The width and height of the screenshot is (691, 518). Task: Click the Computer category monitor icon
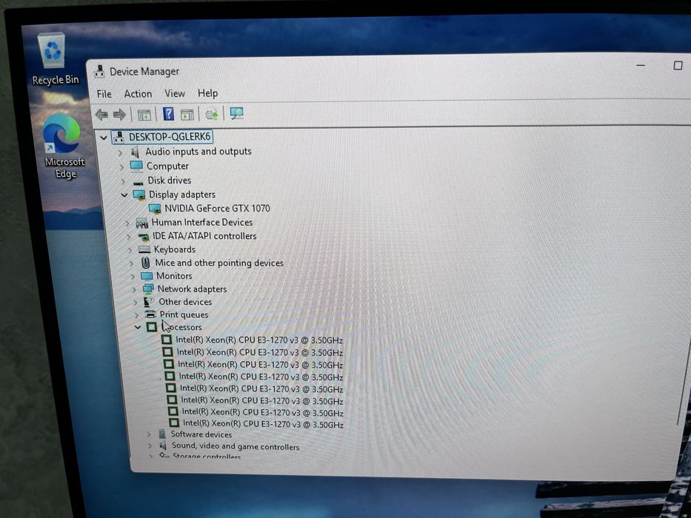click(136, 166)
